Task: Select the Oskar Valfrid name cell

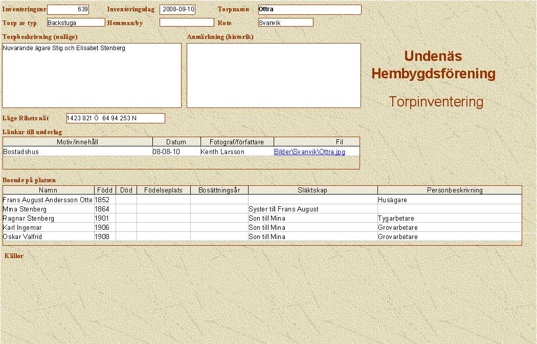Action: pos(48,237)
